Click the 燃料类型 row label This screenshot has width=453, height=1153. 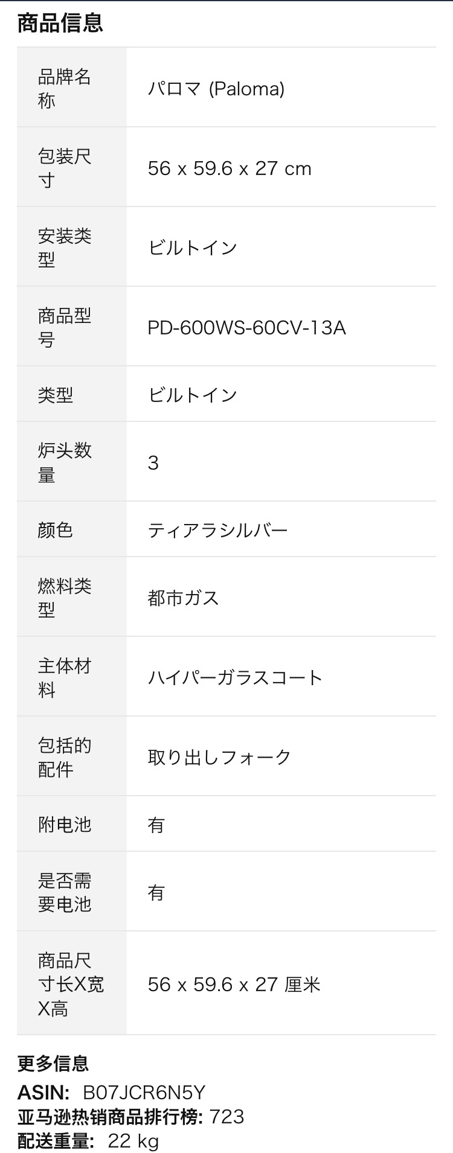tap(64, 598)
